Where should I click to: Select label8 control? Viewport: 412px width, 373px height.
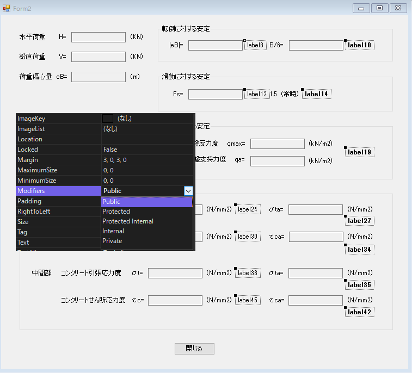(255, 45)
